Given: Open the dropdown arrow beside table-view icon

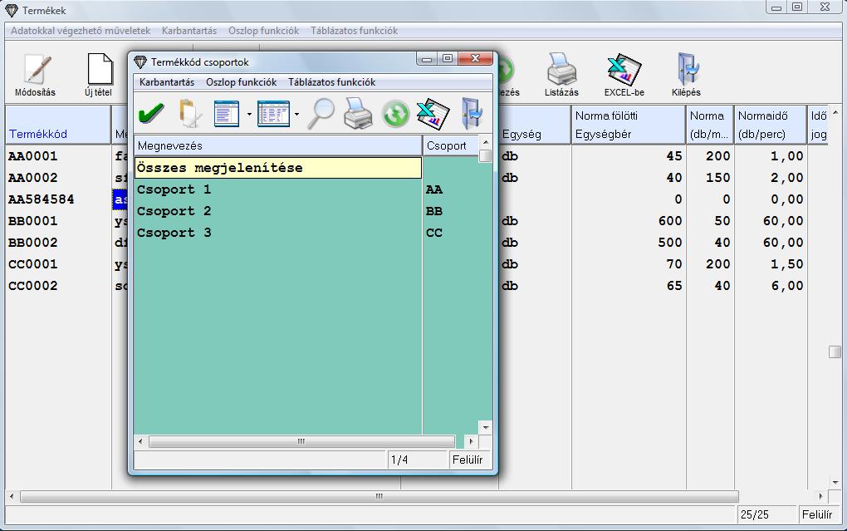Looking at the screenshot, I should pos(296,115).
